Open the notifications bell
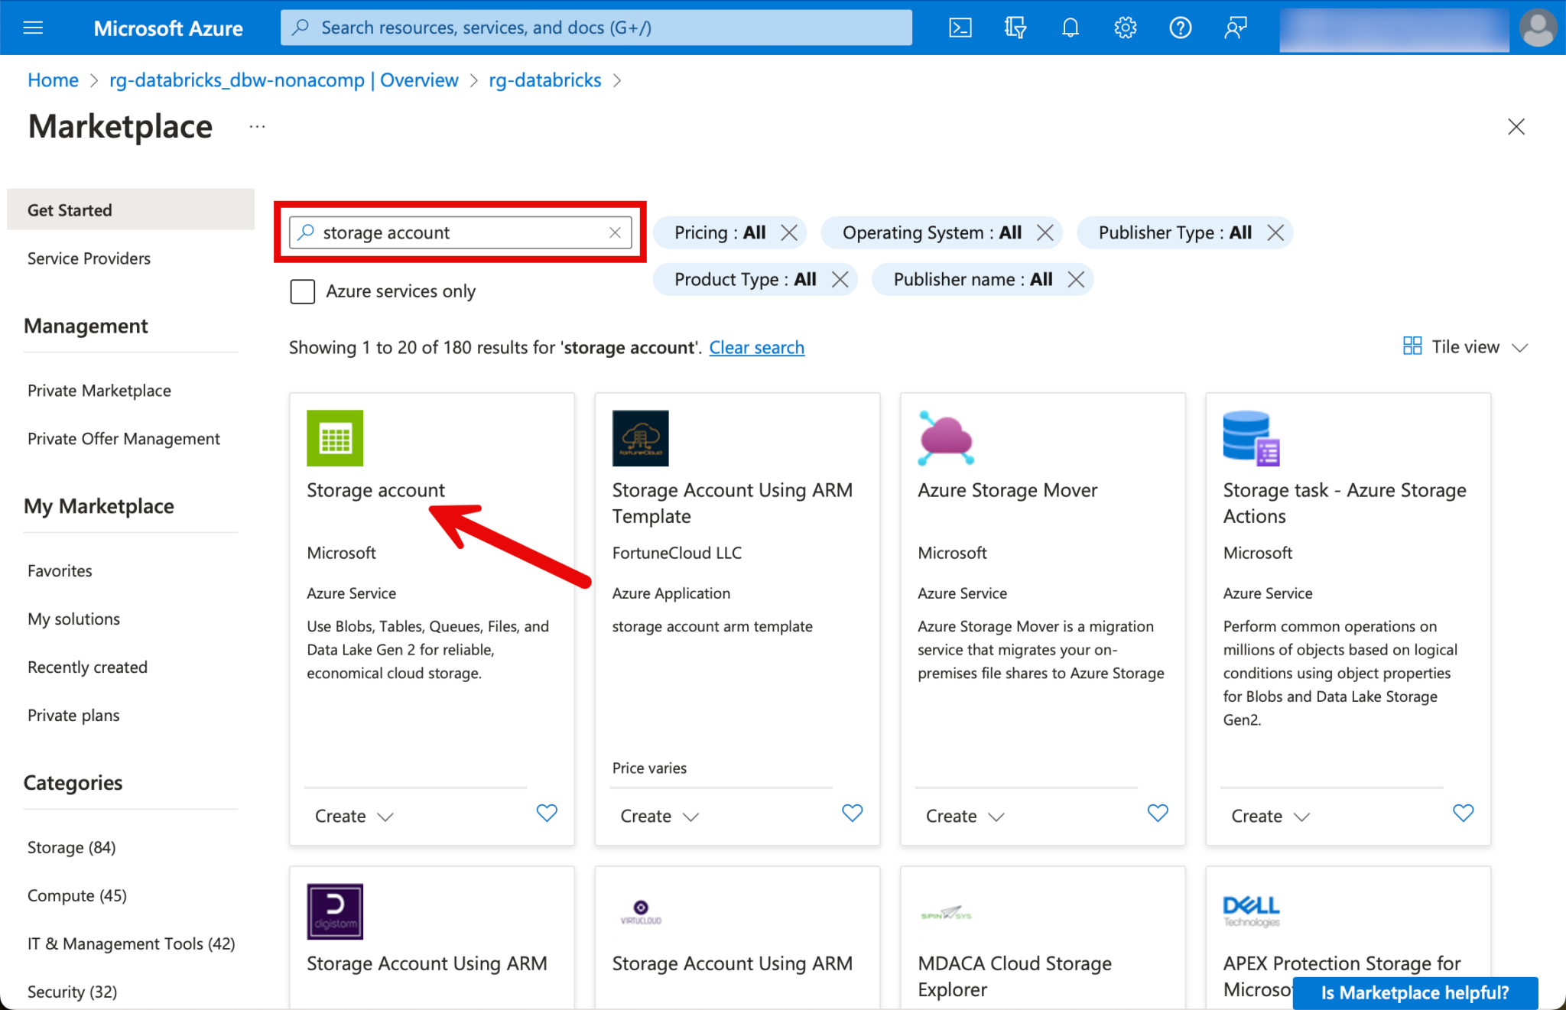 click(1070, 28)
